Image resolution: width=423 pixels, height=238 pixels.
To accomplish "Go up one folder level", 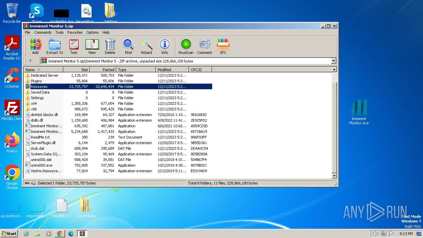I will click(x=30, y=61).
